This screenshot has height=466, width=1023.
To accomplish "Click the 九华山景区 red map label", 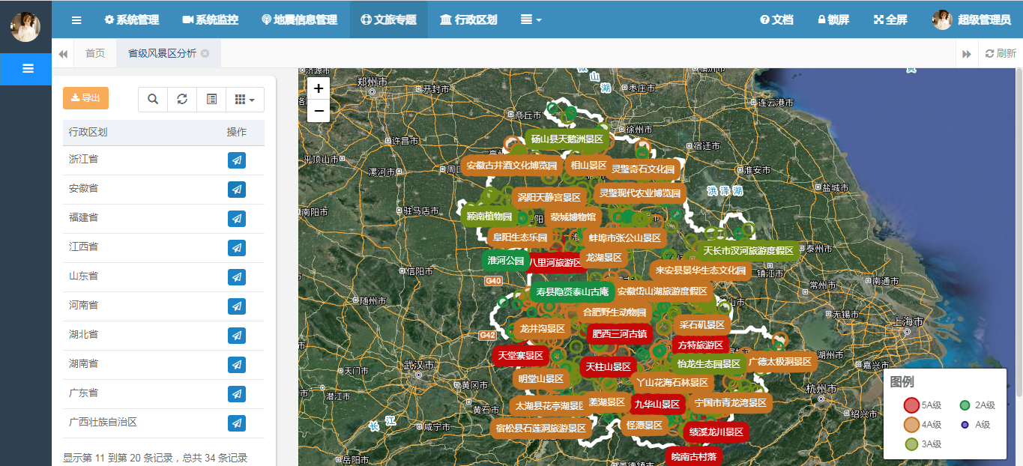I will point(657,405).
